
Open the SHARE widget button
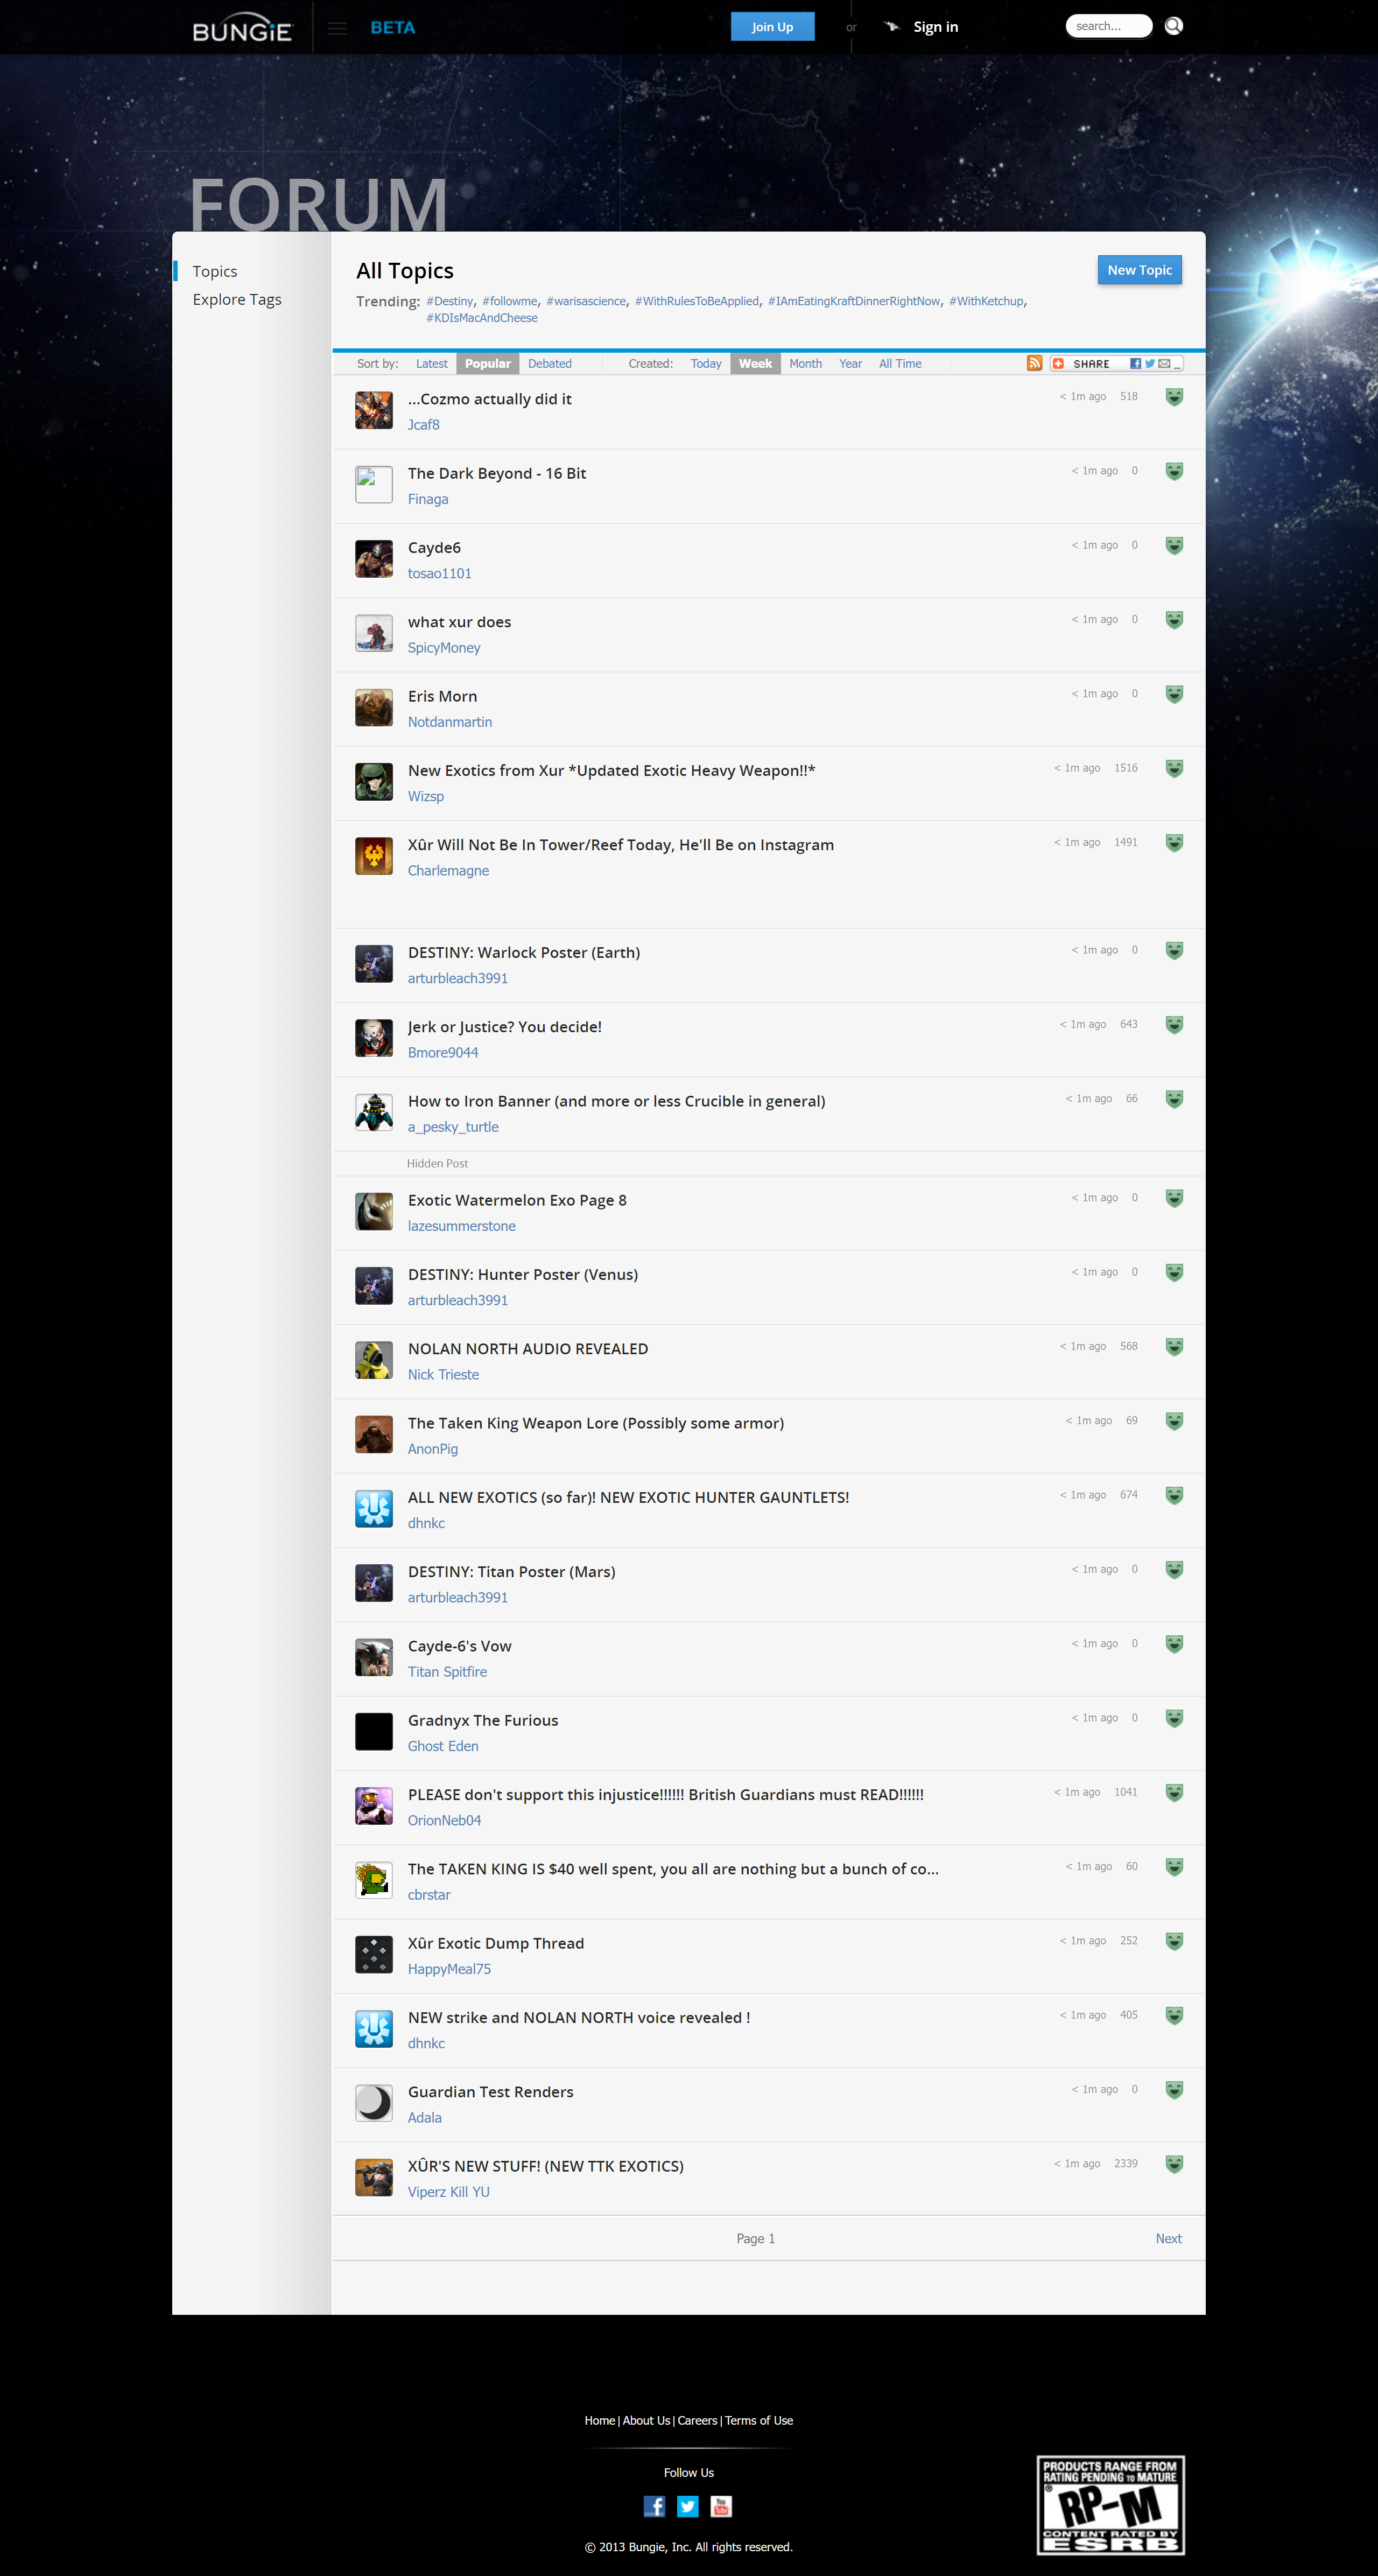pyautogui.click(x=1091, y=364)
